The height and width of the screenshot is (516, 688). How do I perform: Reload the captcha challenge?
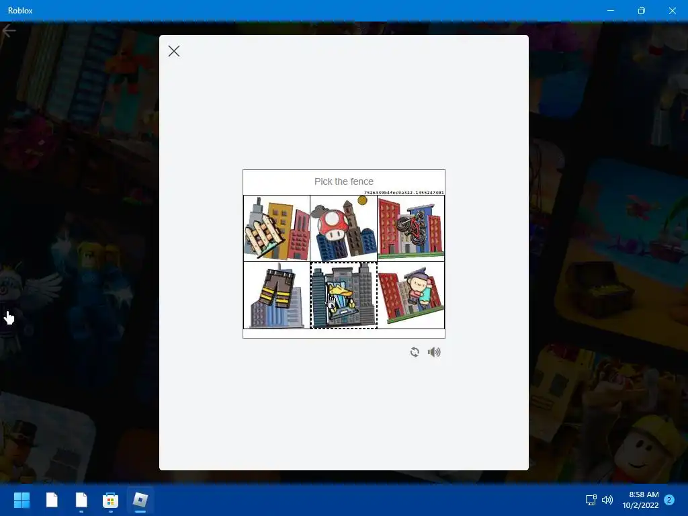(415, 352)
